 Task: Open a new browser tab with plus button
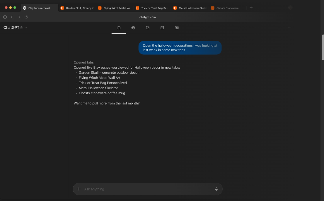tap(251, 8)
